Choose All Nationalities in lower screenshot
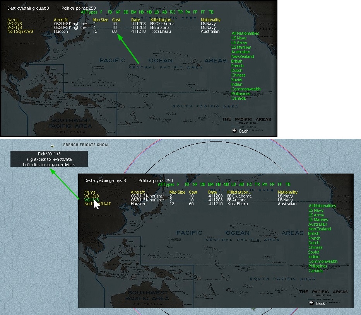The height and width of the screenshot is (315, 361). click(x=322, y=206)
